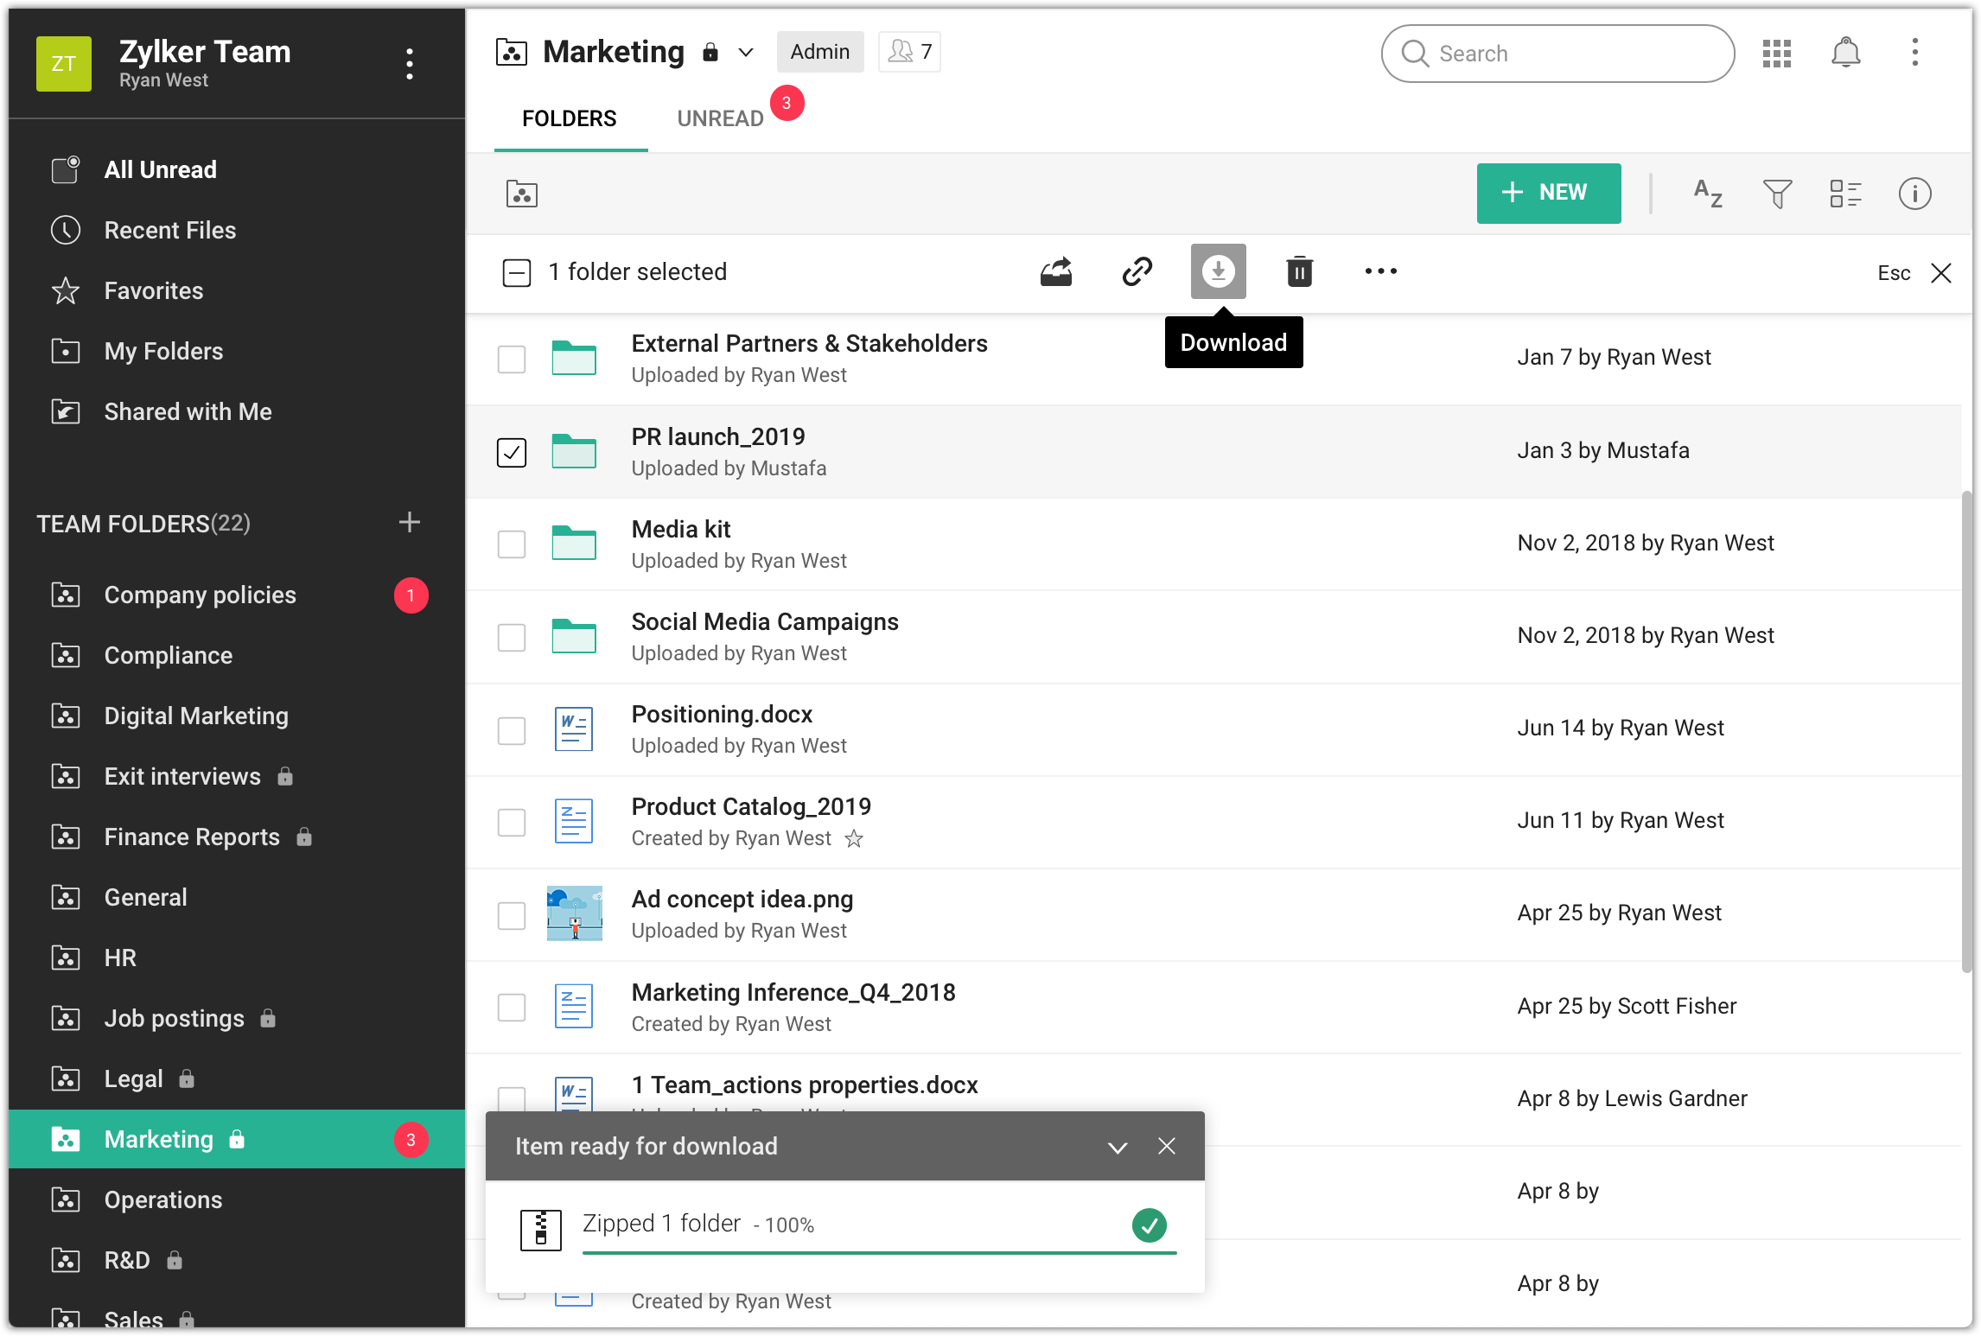1981x1336 pixels.
Task: Click the Search input field
Action: (x=1573, y=54)
